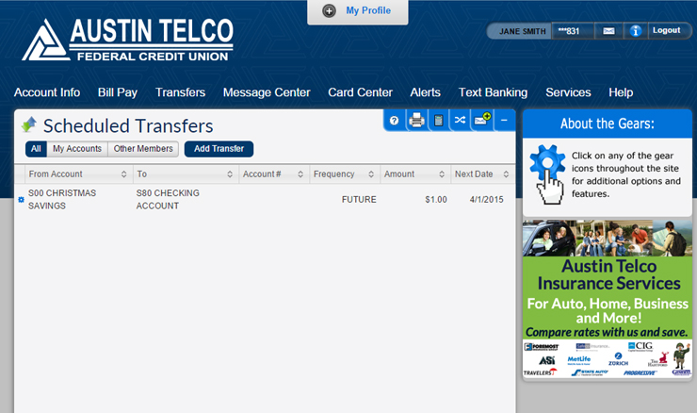This screenshot has width=697, height=413.
Task: Print the Scheduled Transfers list
Action: tap(416, 120)
